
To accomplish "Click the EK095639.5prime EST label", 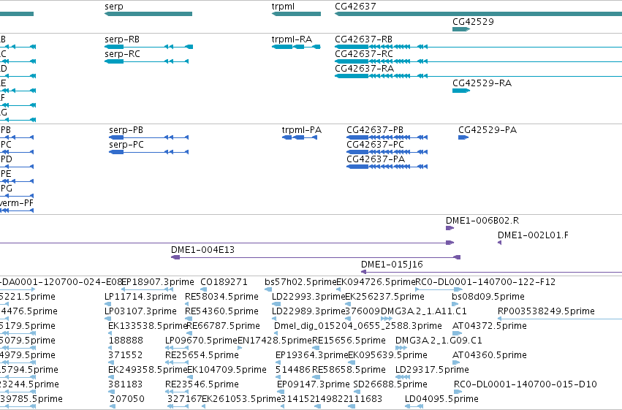I will [x=387, y=355].
